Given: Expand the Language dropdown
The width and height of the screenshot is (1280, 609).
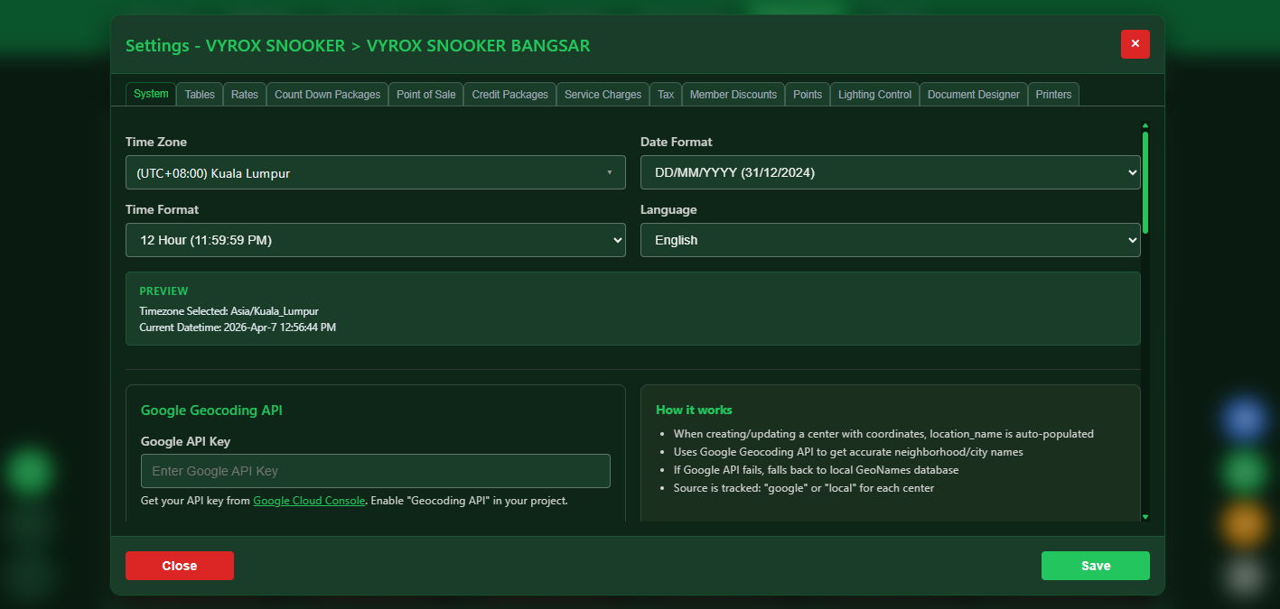Looking at the screenshot, I should pyautogui.click(x=890, y=240).
